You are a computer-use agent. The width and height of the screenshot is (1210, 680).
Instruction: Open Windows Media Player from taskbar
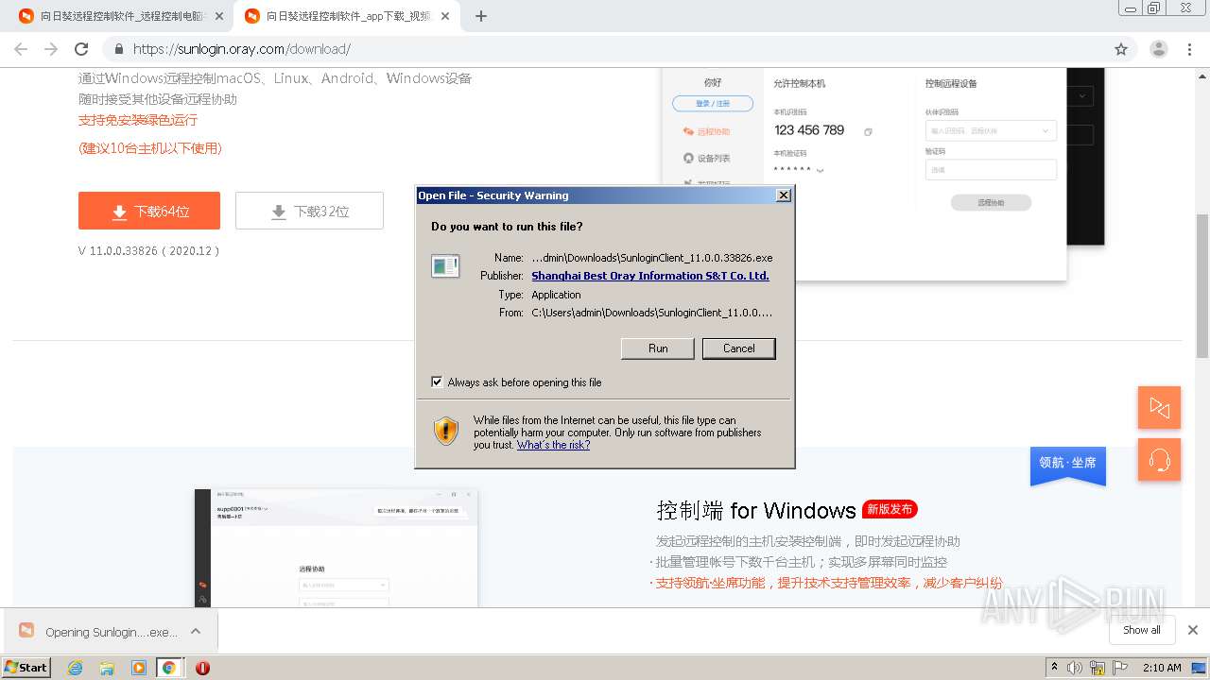tap(139, 668)
